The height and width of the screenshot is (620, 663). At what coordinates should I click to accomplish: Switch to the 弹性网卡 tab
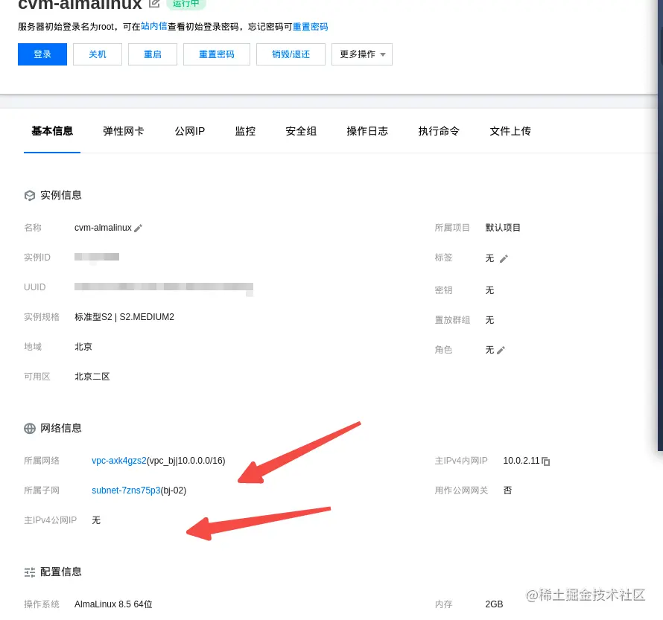124,131
